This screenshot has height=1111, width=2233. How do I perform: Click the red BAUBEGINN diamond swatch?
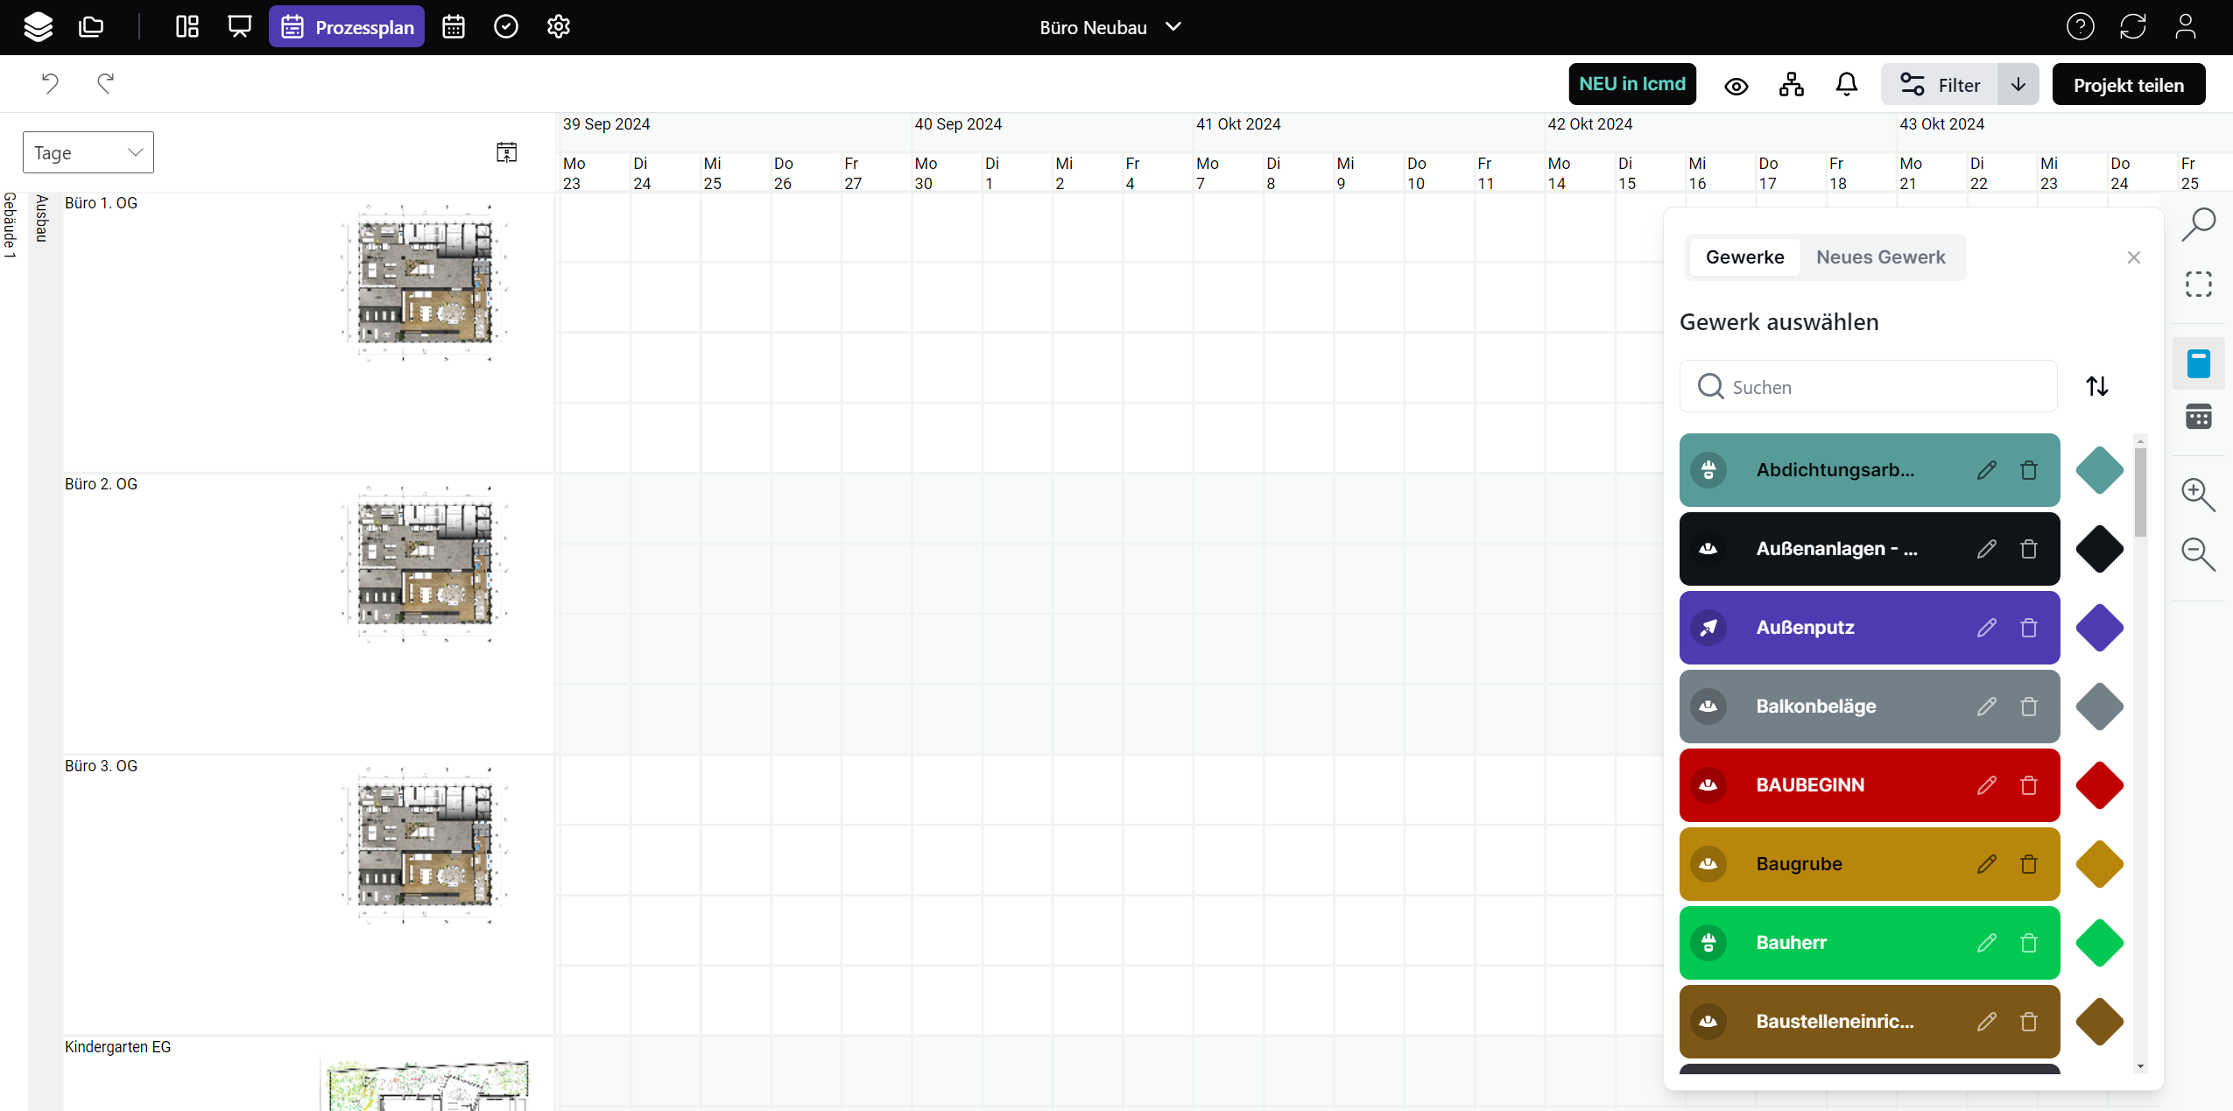point(2099,785)
